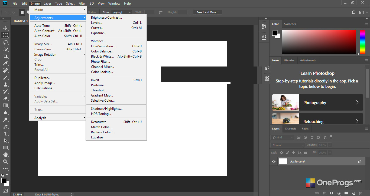Select the Horizontal Type tool
This screenshot has height=196, width=370.
5,134
